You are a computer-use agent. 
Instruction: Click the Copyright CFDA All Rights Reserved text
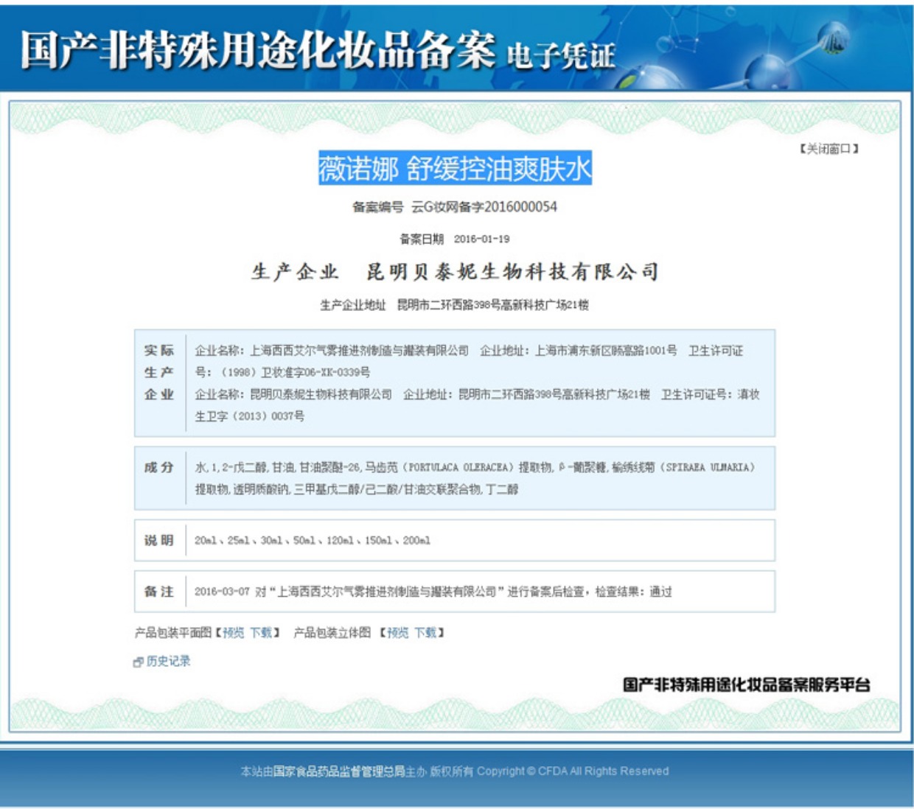tap(573, 771)
